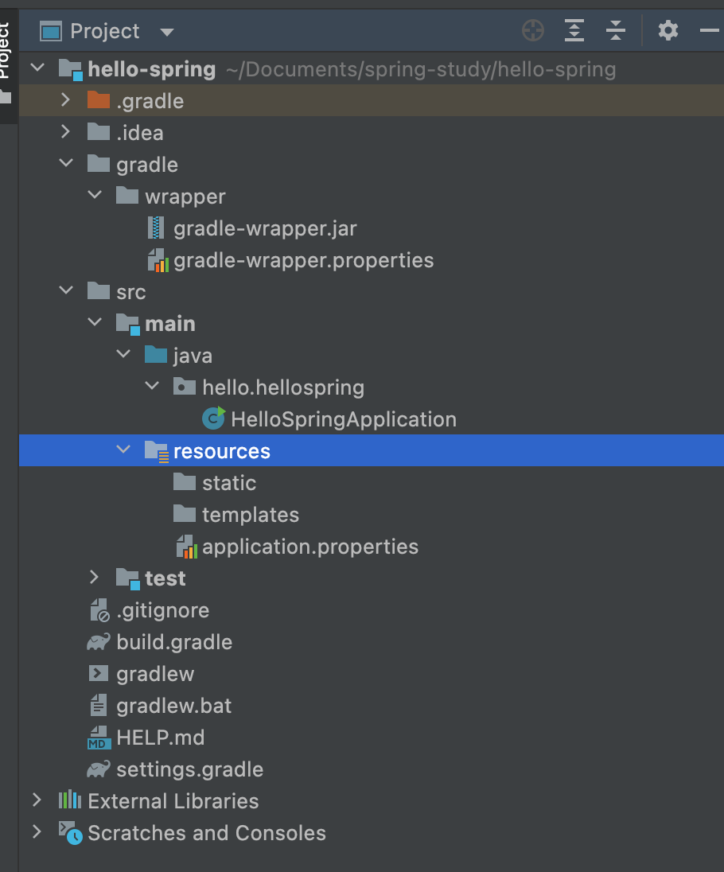Expand the Scratches and Consoles chevron
Viewport: 724px width, 872px height.
37,831
